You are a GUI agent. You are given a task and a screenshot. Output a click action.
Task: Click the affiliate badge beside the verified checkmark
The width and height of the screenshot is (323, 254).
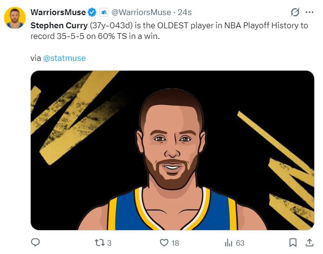click(x=104, y=12)
